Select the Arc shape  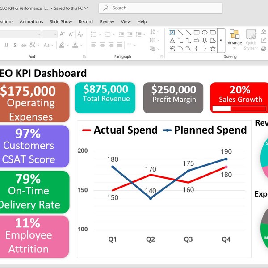point(180,49)
